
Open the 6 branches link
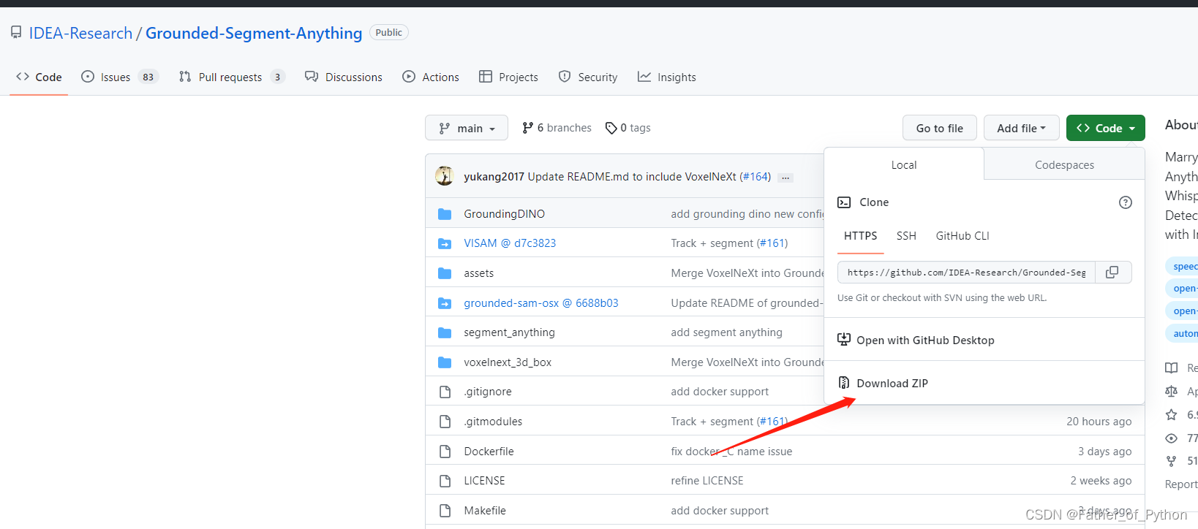click(x=557, y=128)
